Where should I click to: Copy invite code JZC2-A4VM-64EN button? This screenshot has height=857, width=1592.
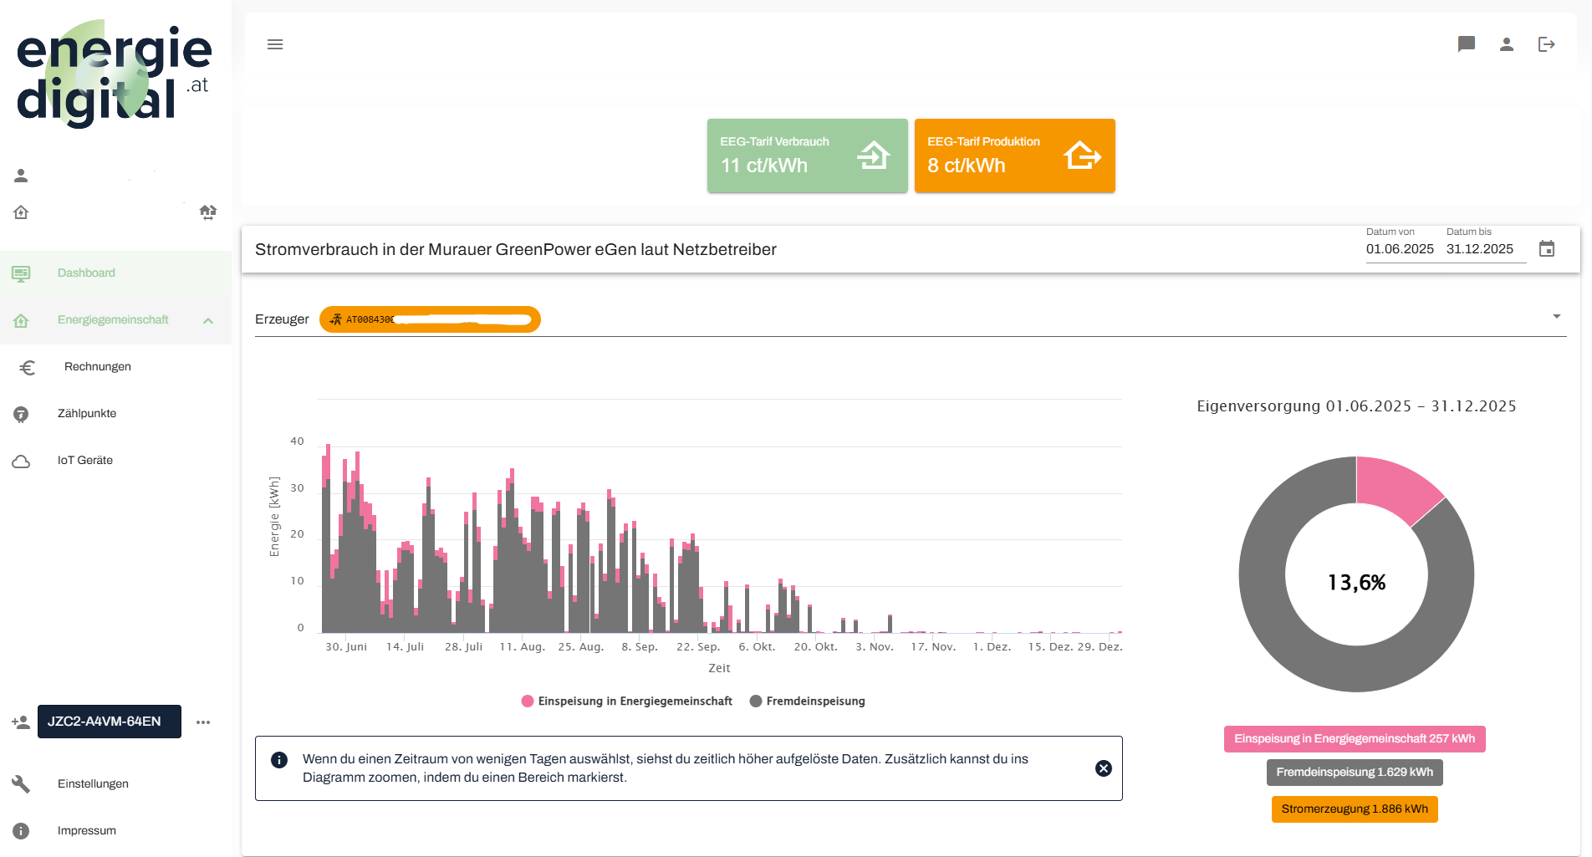[109, 722]
